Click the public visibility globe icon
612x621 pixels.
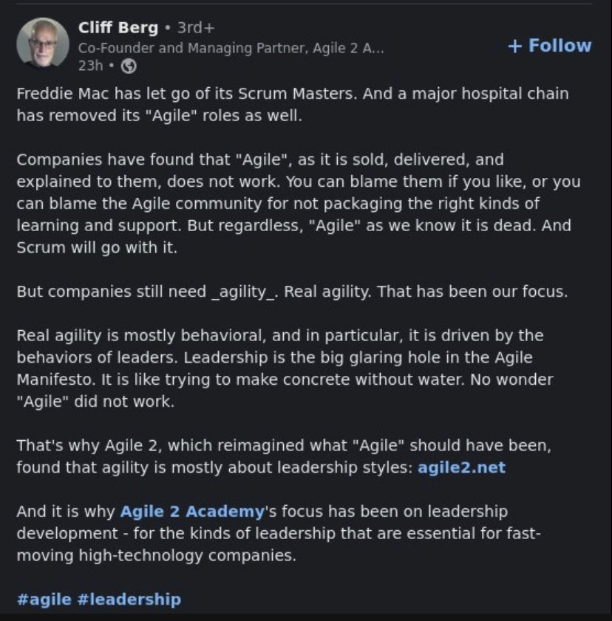129,66
